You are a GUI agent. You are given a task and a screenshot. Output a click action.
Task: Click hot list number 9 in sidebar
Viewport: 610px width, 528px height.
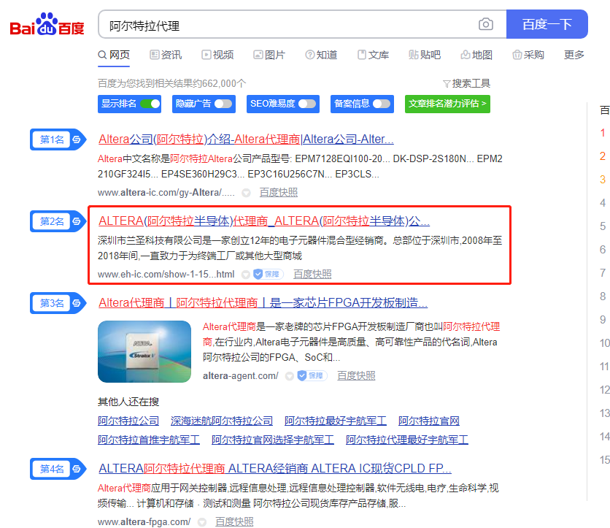tap(602, 320)
